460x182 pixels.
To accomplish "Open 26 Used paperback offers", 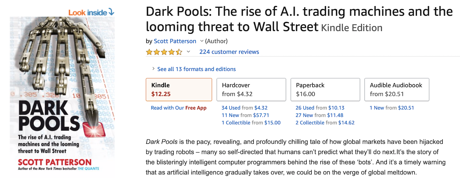I will (305, 108).
